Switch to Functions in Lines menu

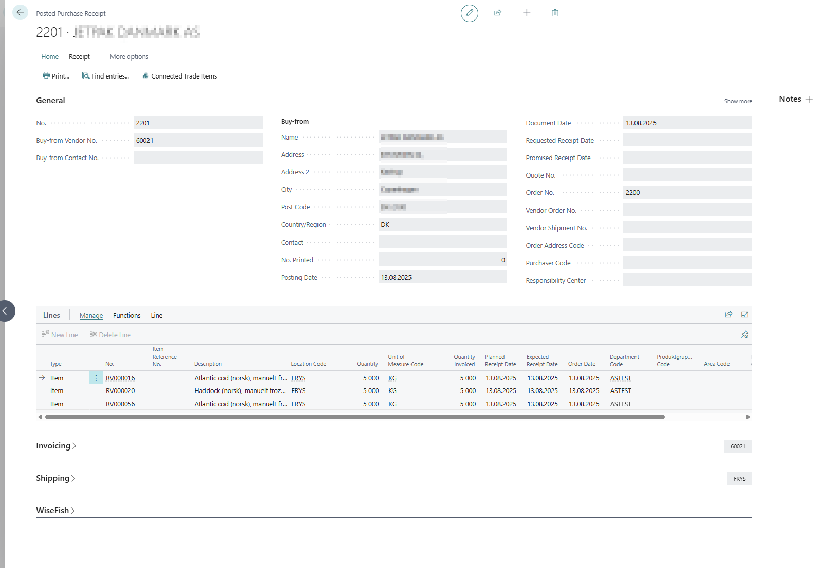coord(126,316)
